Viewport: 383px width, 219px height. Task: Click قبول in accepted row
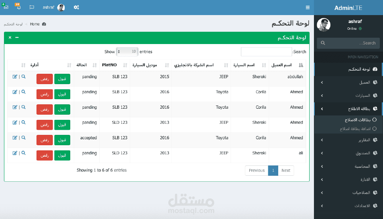(x=62, y=140)
